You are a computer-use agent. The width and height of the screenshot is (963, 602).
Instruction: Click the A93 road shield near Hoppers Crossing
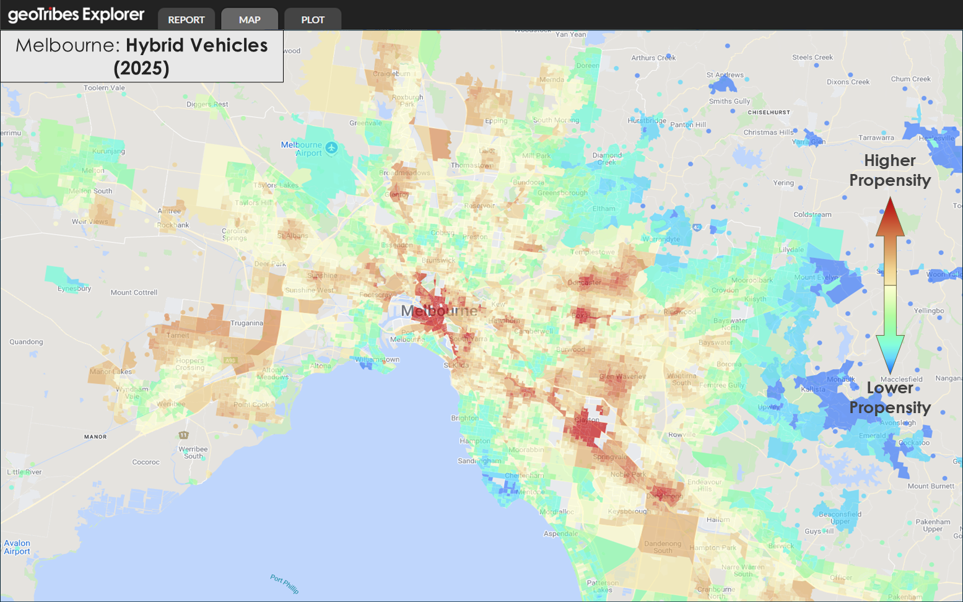click(x=230, y=360)
